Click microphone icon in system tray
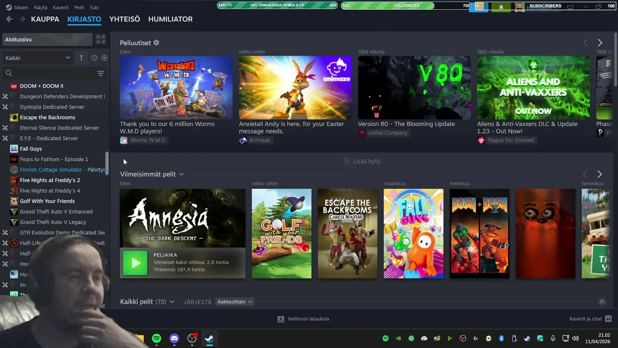618x348 pixels. point(553,338)
